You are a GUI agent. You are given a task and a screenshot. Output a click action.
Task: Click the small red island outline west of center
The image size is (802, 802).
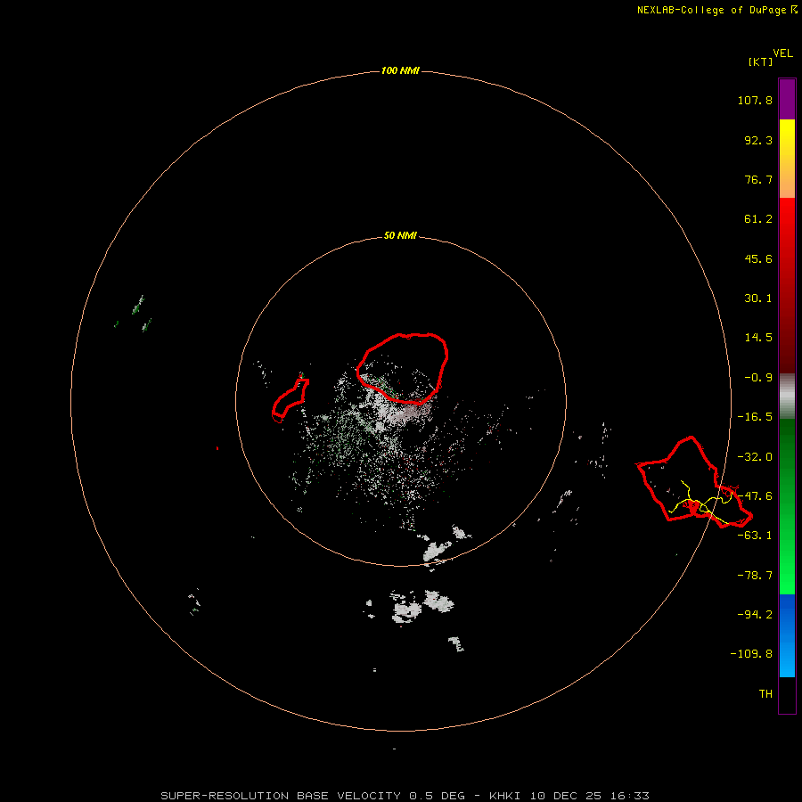[291, 400]
